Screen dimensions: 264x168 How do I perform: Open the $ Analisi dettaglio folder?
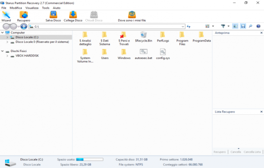click(85, 39)
